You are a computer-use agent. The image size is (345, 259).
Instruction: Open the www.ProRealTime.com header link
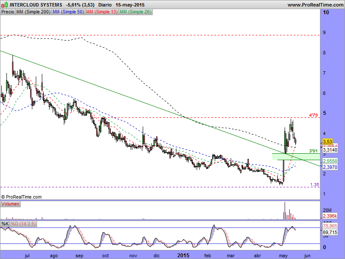(x=315, y=5)
